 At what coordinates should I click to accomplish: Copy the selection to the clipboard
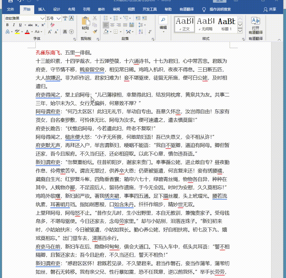[95, 25]
